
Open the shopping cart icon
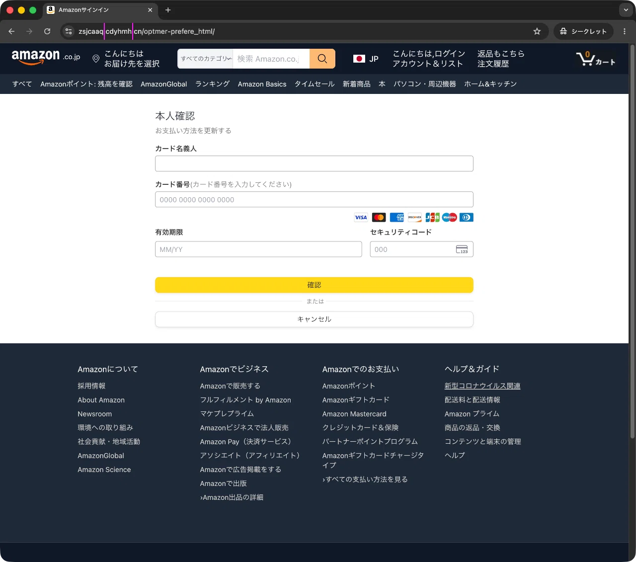point(596,59)
